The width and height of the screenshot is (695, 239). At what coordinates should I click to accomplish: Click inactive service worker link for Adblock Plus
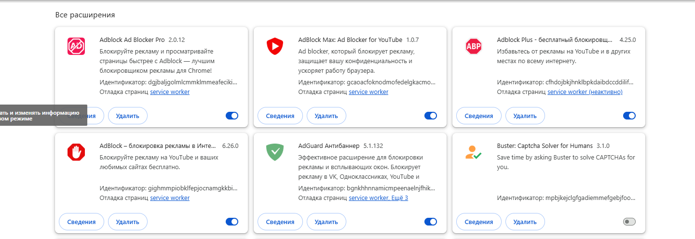pos(585,92)
